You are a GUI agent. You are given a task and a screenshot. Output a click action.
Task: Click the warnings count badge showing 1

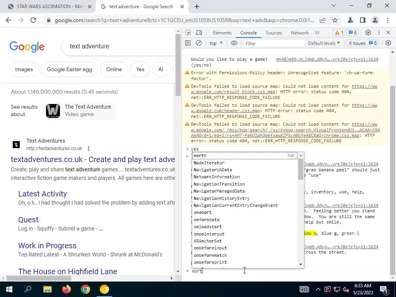point(339,32)
